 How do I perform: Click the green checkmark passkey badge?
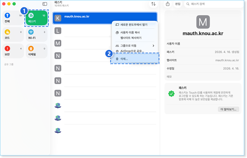click(x=171, y=94)
